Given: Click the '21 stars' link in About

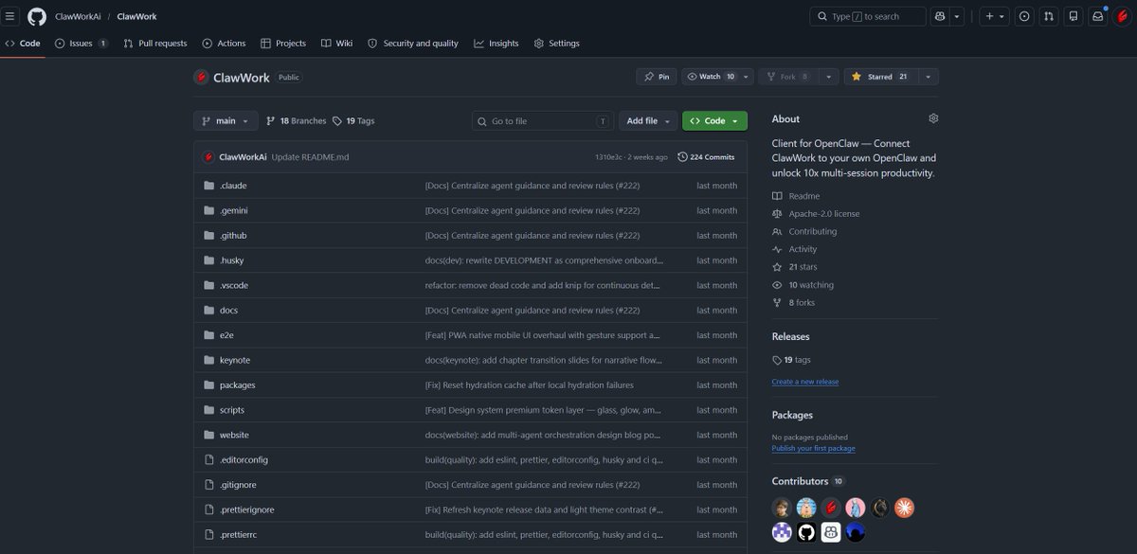Looking at the screenshot, I should [x=803, y=267].
